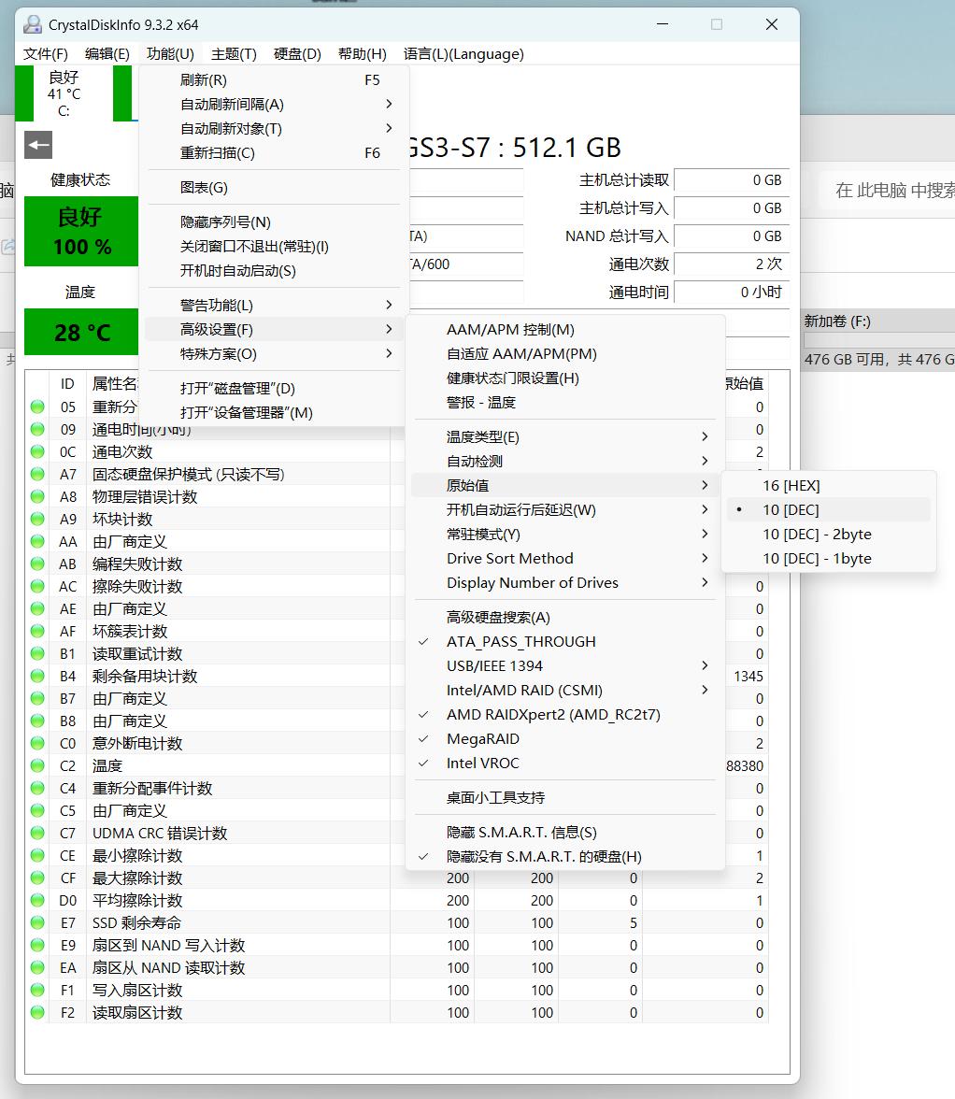Click the green 良好 100% health status block
955x1099 pixels.
81,232
